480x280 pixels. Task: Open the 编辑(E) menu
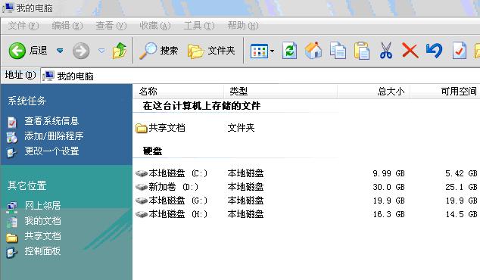pos(67,26)
